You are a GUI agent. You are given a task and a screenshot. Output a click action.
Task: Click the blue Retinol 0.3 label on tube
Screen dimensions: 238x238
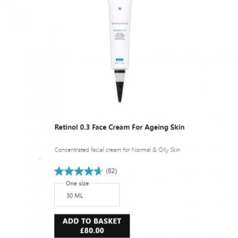pos(120,30)
